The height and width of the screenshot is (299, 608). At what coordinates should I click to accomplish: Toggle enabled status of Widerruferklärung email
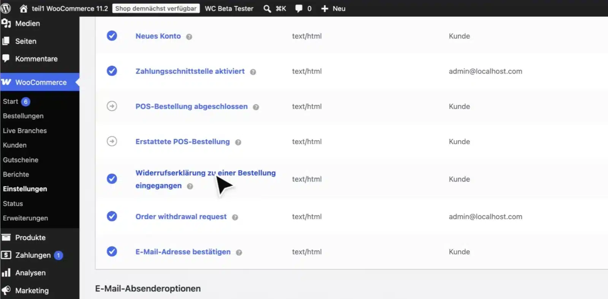pyautogui.click(x=112, y=178)
